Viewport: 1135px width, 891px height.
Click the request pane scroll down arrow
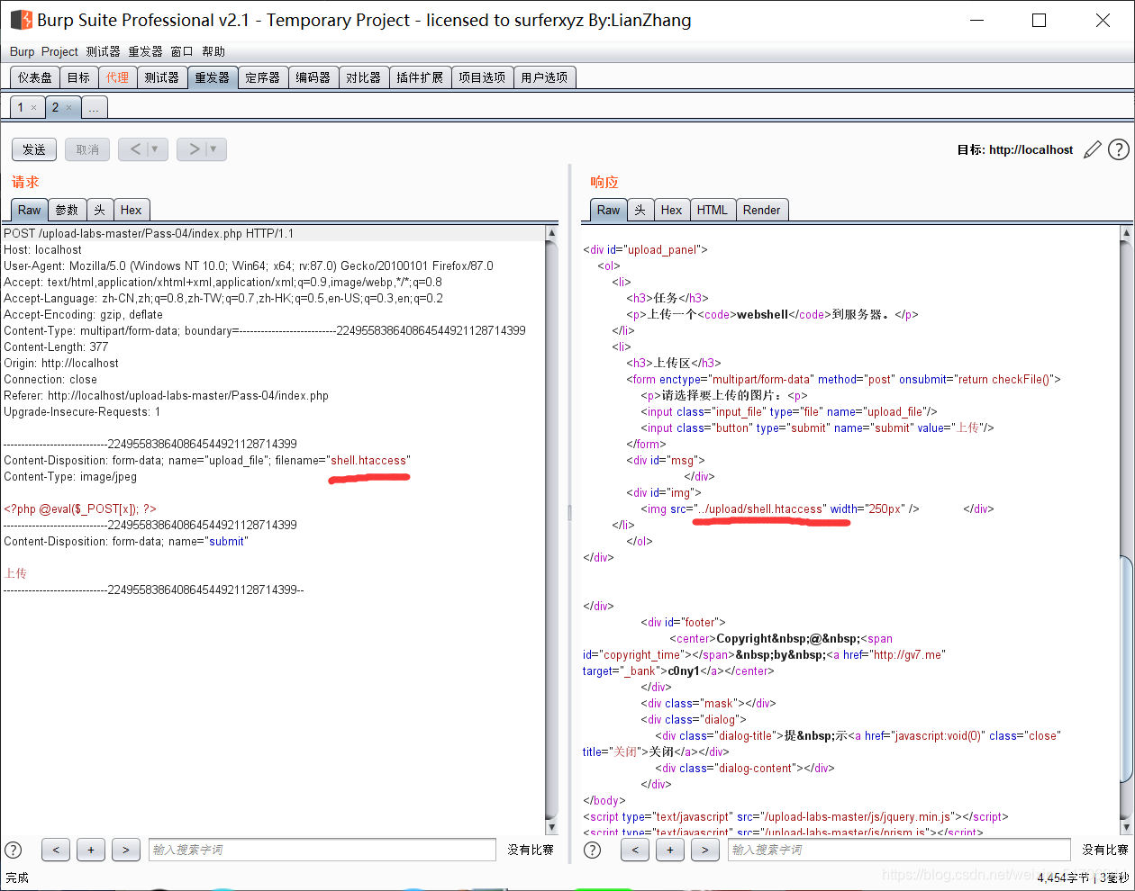(x=551, y=827)
